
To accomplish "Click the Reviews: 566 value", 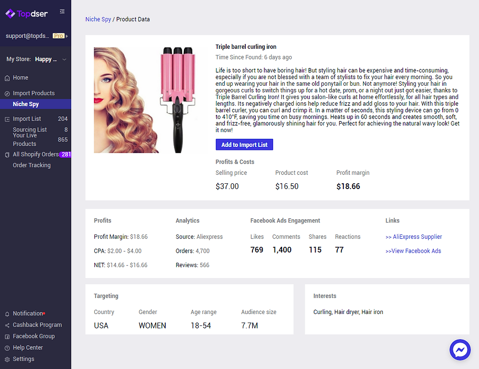I will click(193, 265).
